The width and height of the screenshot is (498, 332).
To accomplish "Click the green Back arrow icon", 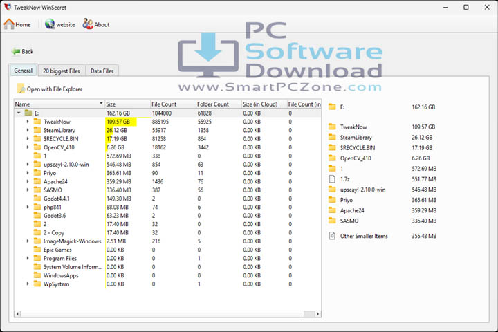I will coord(16,51).
